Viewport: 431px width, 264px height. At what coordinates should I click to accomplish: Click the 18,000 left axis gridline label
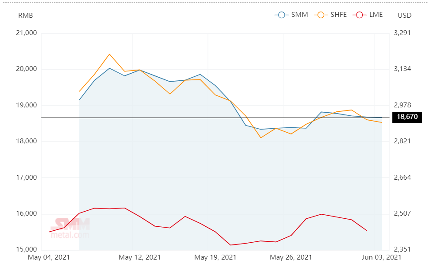pos(27,142)
